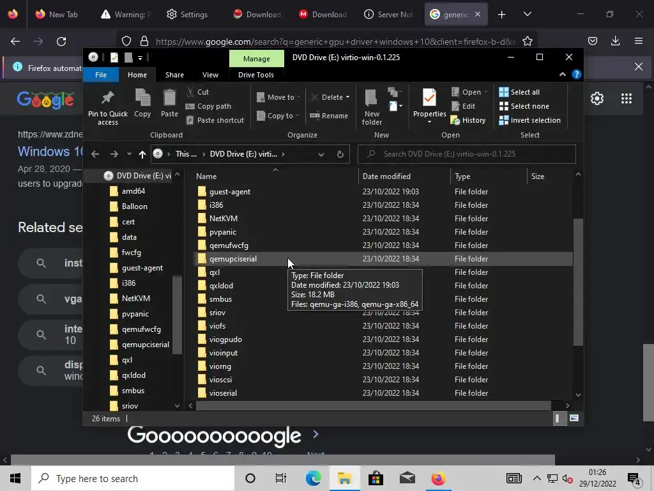Click the Edit command in Open group

point(464,106)
